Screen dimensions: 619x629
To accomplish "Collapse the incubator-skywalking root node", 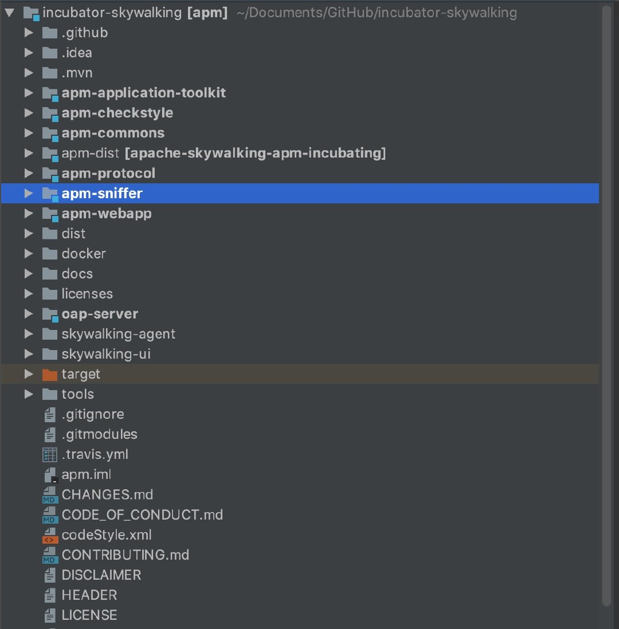I will pos(9,13).
